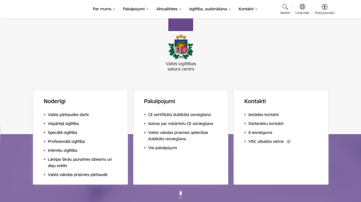Click the Latvian coat of arms logo
The height and width of the screenshot is (202, 361).
pos(181,47)
